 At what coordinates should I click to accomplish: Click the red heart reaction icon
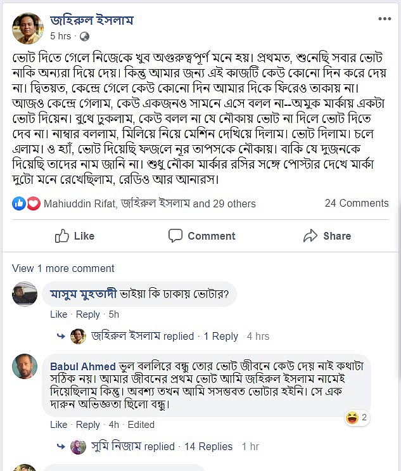(33, 203)
